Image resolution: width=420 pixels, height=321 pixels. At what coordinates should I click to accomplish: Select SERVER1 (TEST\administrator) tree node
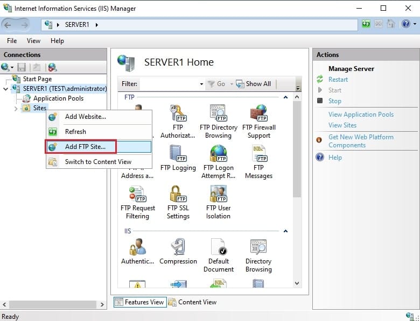(65, 89)
